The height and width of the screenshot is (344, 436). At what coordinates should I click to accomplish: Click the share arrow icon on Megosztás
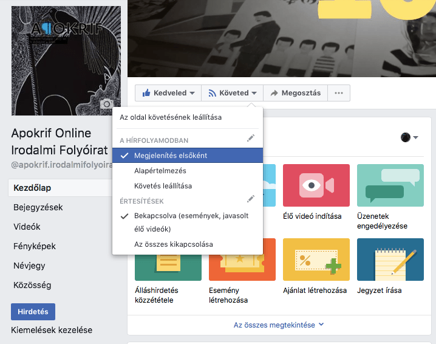coord(274,93)
